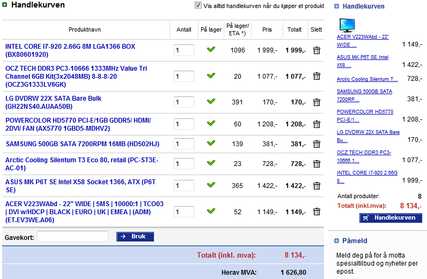Delete POWERCOLOR HD5770 row using trash icon
Viewport: 427px width, 279px height.
pyautogui.click(x=316, y=124)
